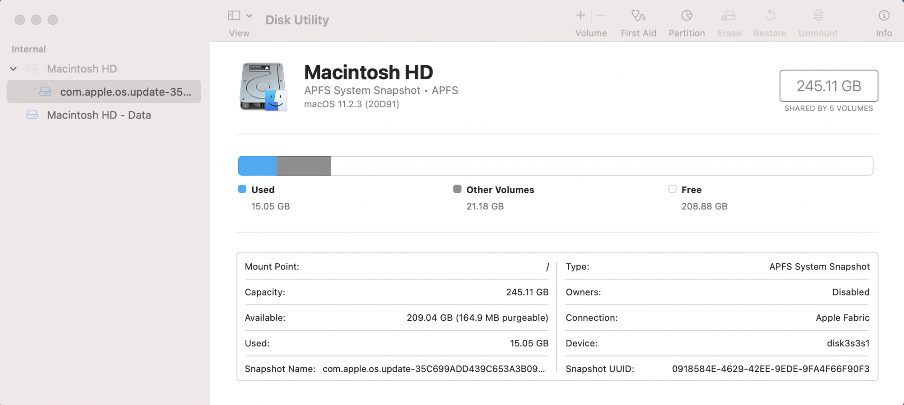Select Macintosh HD - Data volume
Screen dimensions: 904x405
click(99, 115)
